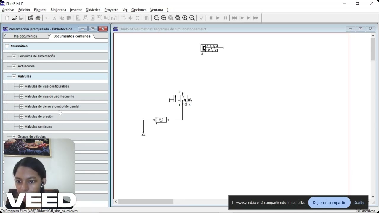
Task: Minimize the Biblioteca library panel
Action: click(x=83, y=29)
